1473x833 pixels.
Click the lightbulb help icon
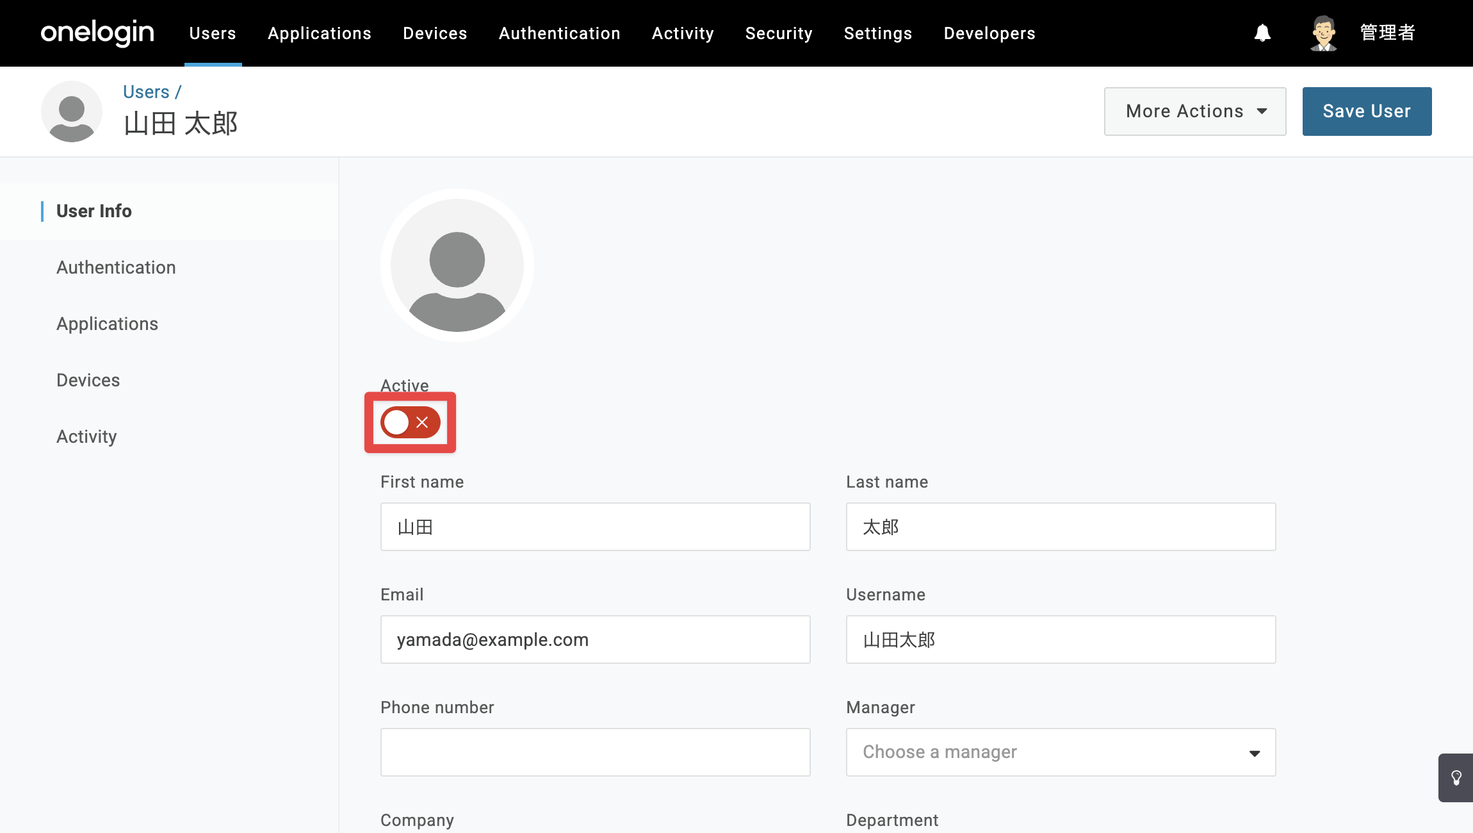(1456, 778)
